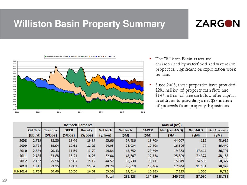Click the 'Williston Basin Property Summary' title

click(89, 24)
